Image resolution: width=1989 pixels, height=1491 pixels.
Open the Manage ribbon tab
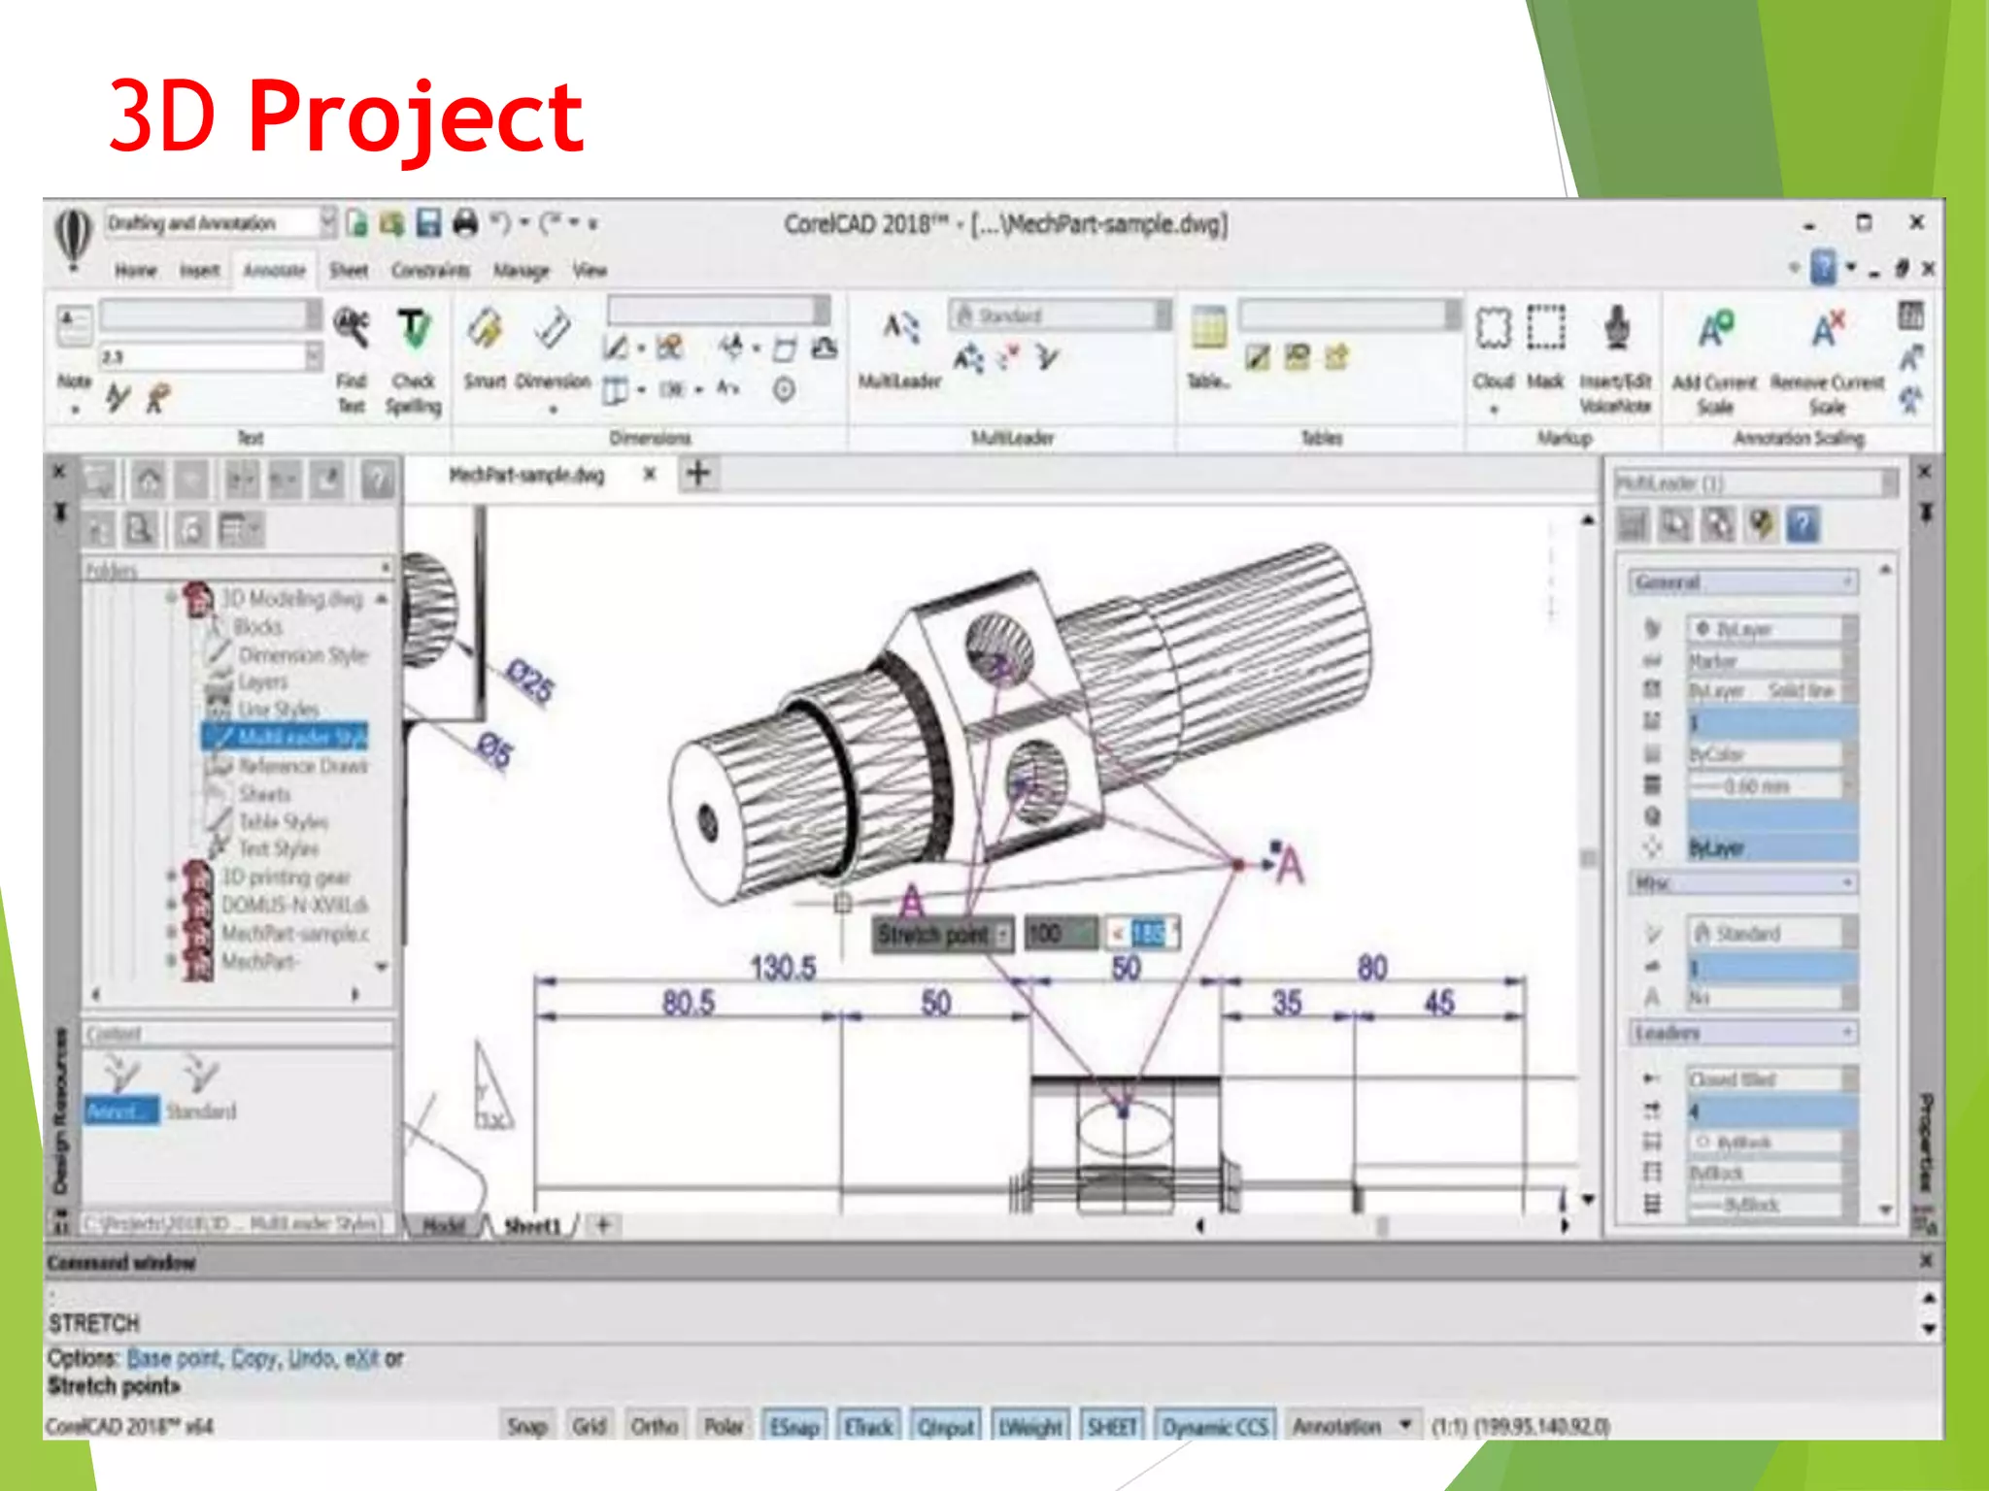click(522, 270)
